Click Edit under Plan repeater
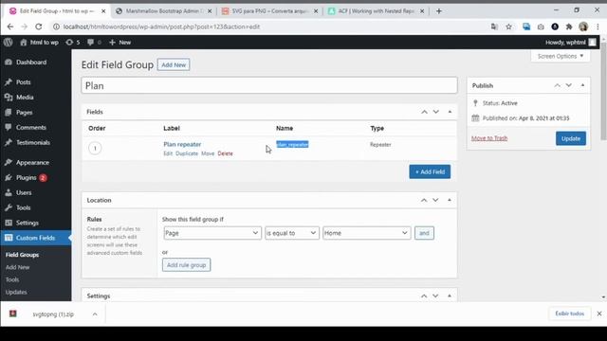The width and height of the screenshot is (607, 341). pos(168,153)
